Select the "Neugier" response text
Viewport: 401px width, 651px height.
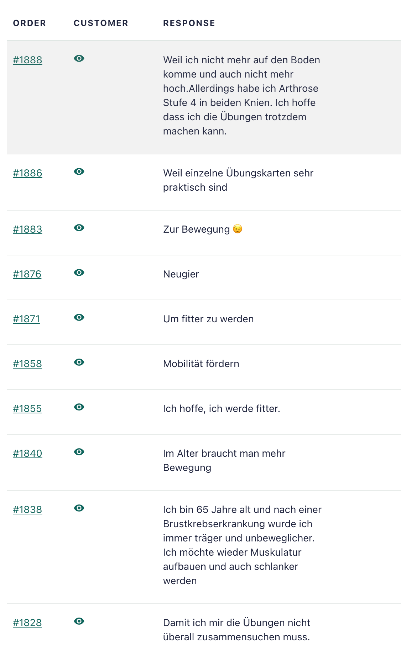tap(181, 274)
